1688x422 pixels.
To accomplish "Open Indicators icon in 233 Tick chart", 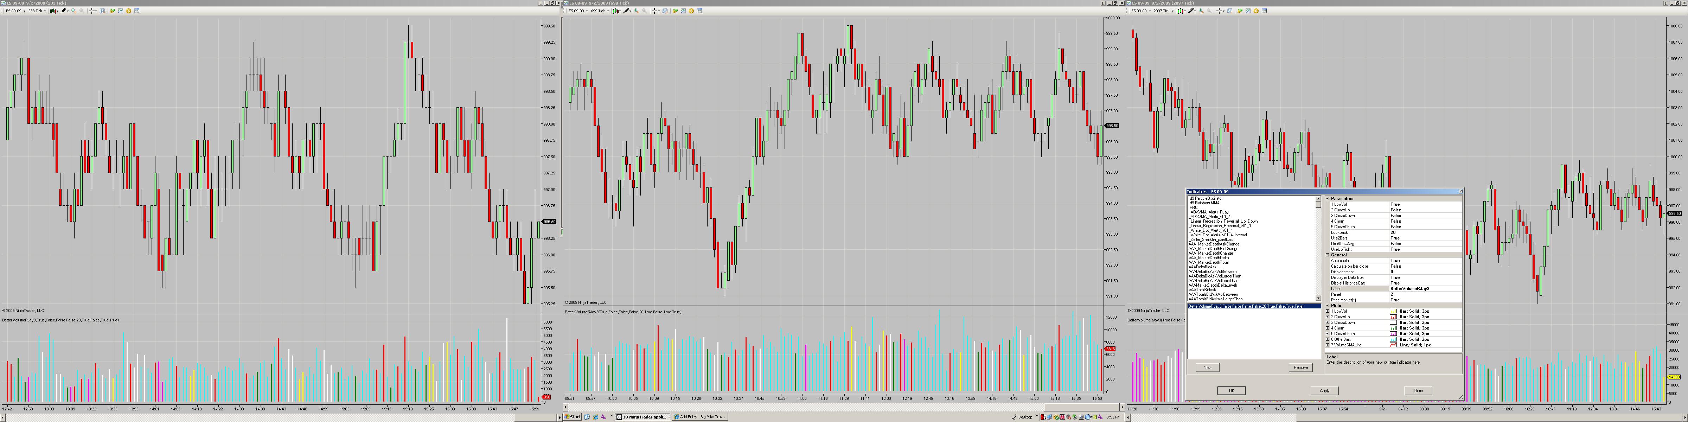I will [121, 11].
